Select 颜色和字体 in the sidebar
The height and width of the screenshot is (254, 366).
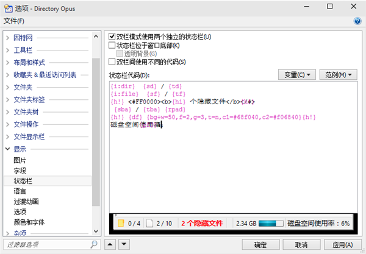(29, 222)
